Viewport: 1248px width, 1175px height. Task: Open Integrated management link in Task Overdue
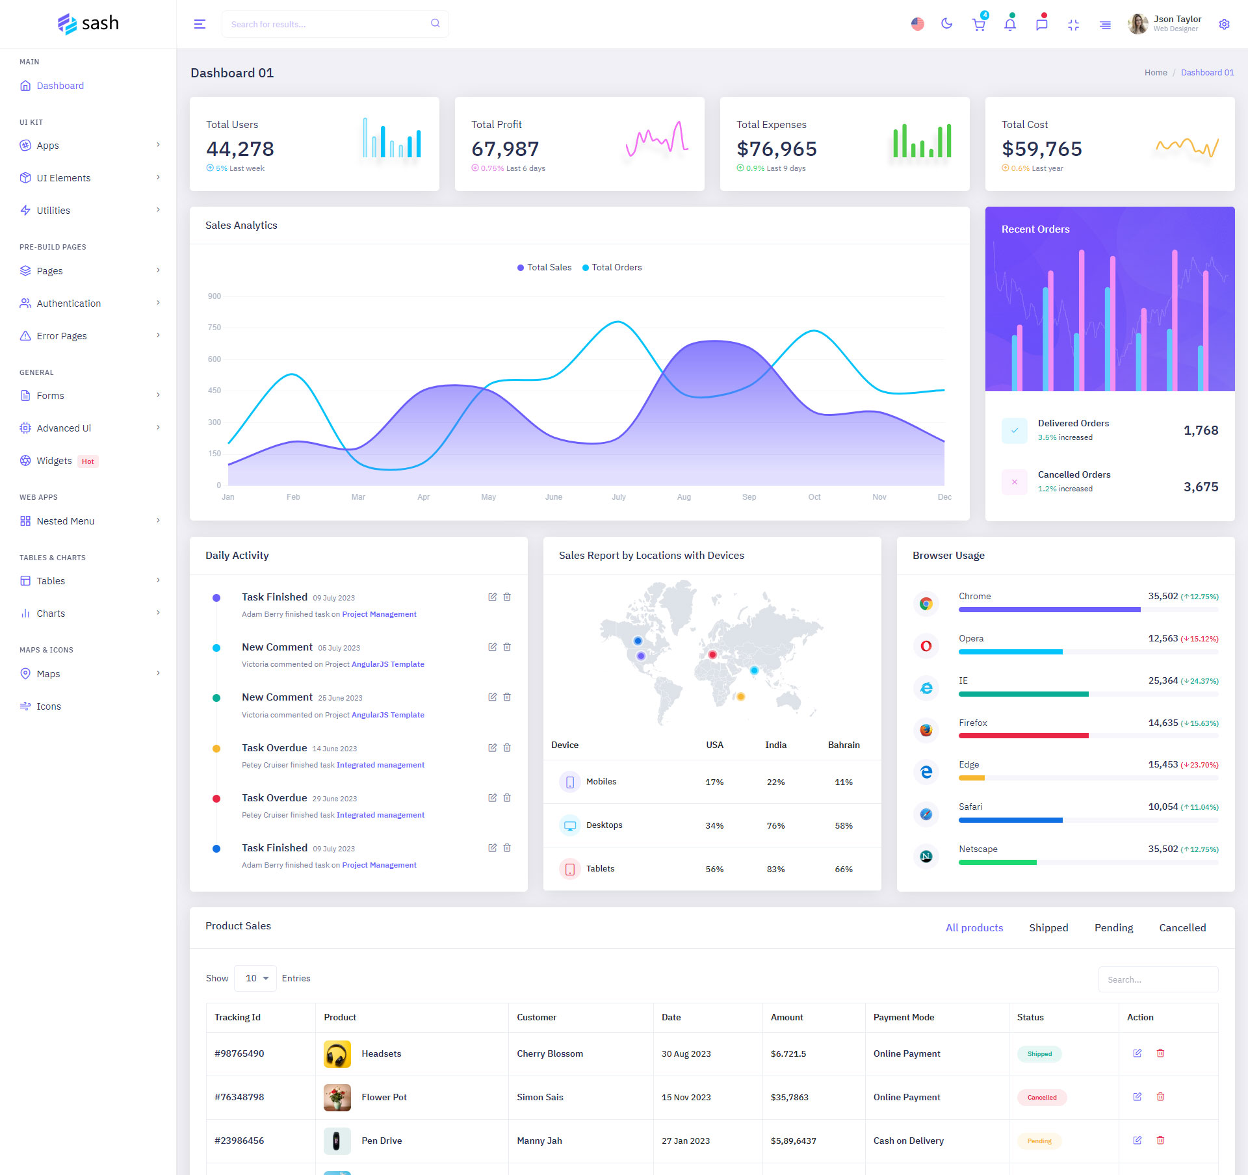click(380, 765)
